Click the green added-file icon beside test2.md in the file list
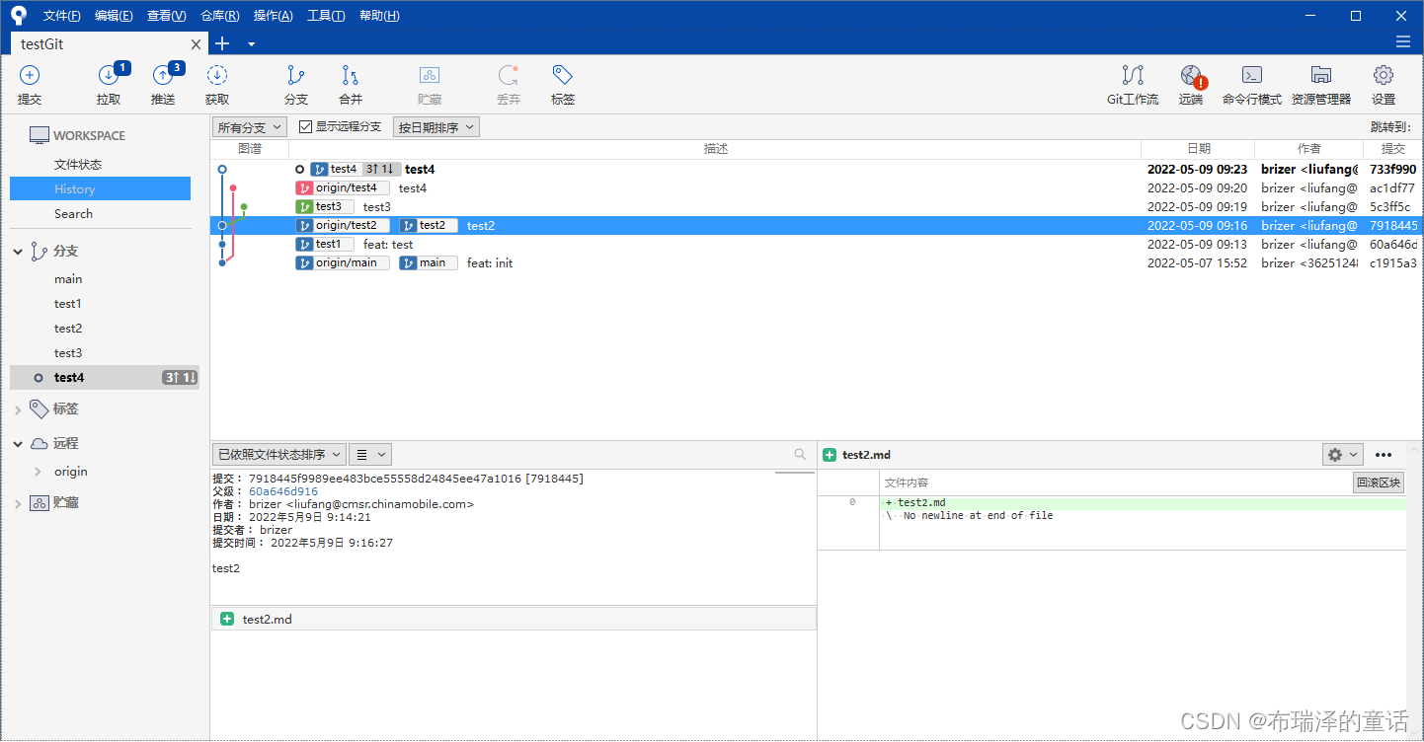1424x742 pixels. coord(228,619)
